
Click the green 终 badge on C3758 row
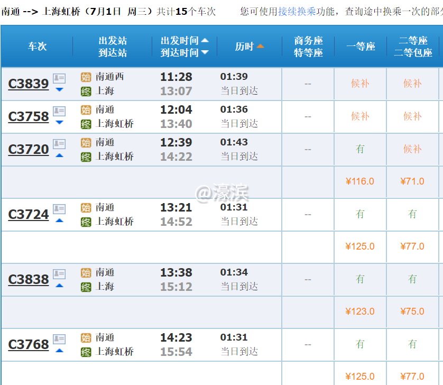coord(86,125)
